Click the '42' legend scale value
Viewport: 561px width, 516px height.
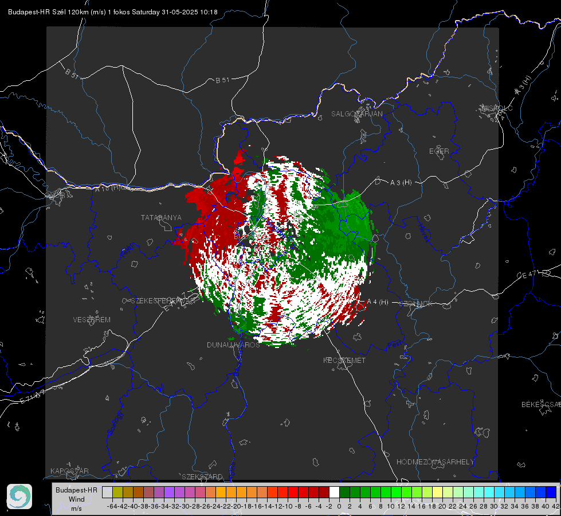tap(556, 506)
